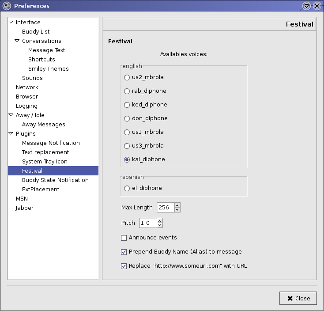Disable Prepend Buddy Name to message
The image size is (324, 311).
click(124, 252)
